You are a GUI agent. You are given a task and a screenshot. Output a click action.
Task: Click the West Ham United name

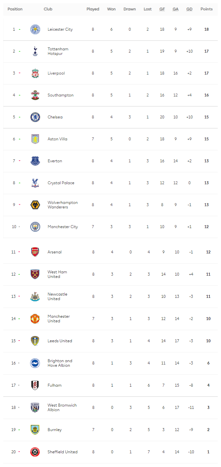pyautogui.click(x=57, y=274)
